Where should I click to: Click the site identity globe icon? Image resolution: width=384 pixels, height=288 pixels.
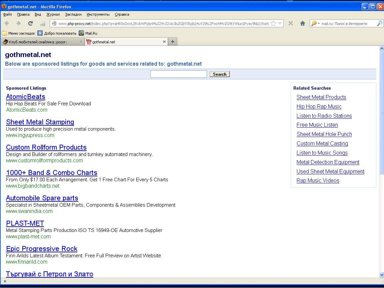(54, 24)
